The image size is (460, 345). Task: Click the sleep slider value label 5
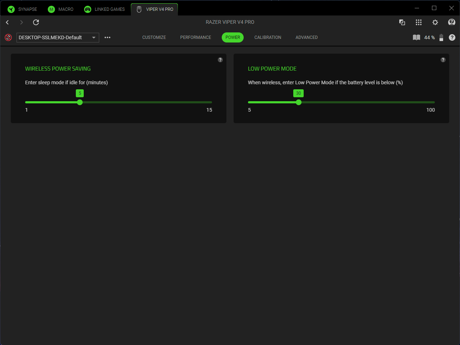[x=80, y=93]
